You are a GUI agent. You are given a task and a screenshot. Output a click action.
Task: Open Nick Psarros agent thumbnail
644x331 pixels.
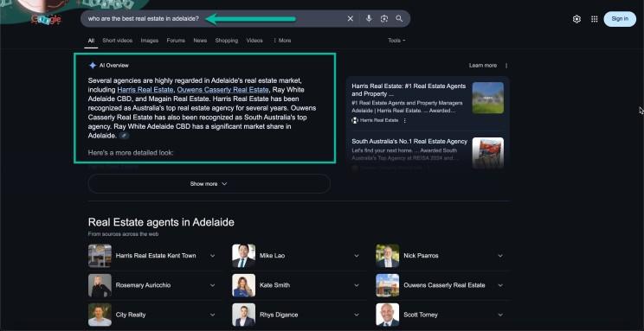tap(387, 256)
